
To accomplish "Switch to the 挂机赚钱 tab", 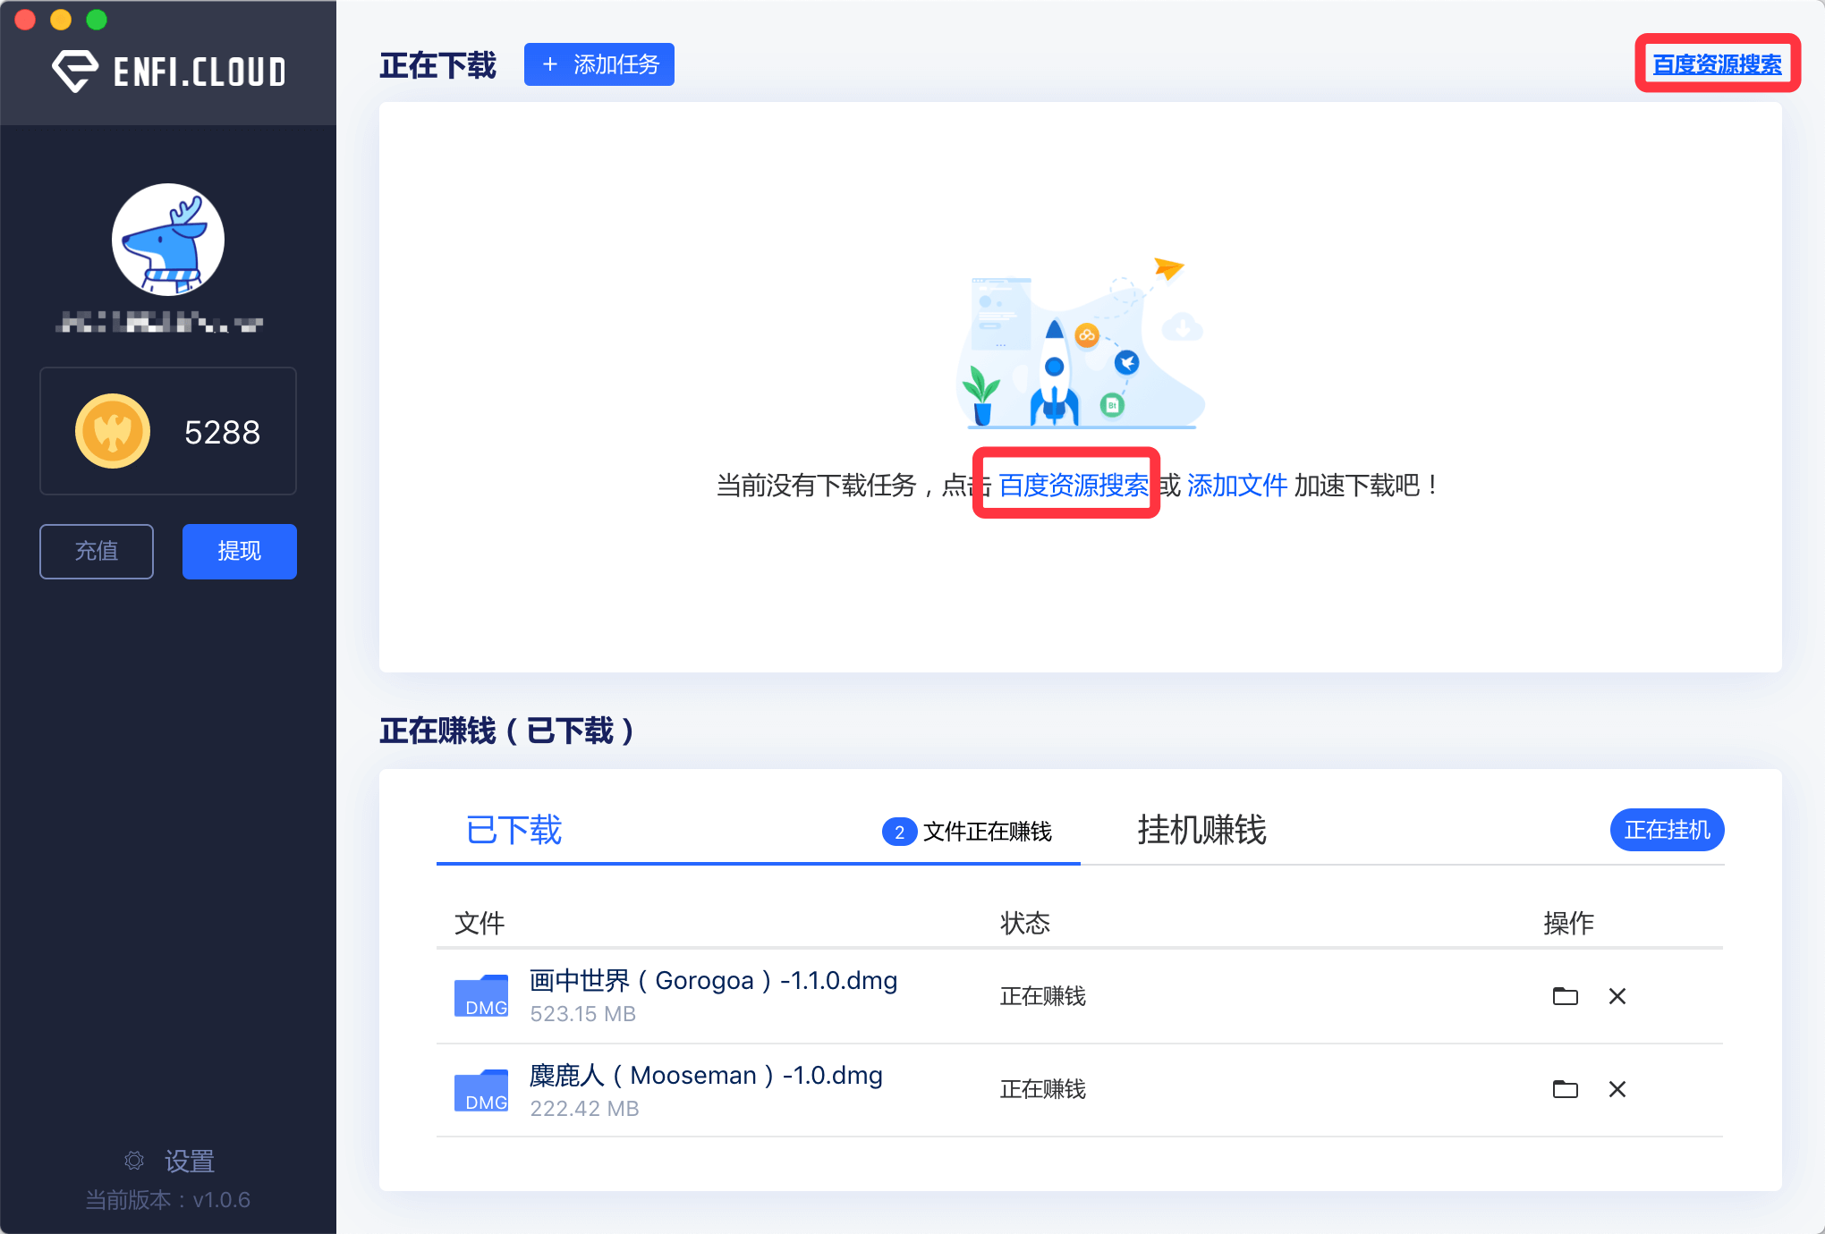I will (1202, 830).
